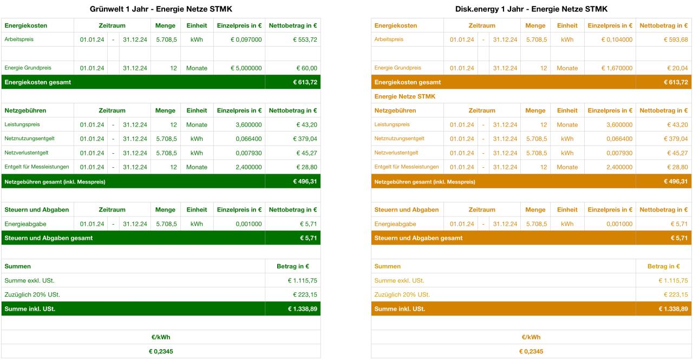Click the € 593,68 net amount cell
The height and width of the screenshot is (361, 693).
(x=663, y=40)
